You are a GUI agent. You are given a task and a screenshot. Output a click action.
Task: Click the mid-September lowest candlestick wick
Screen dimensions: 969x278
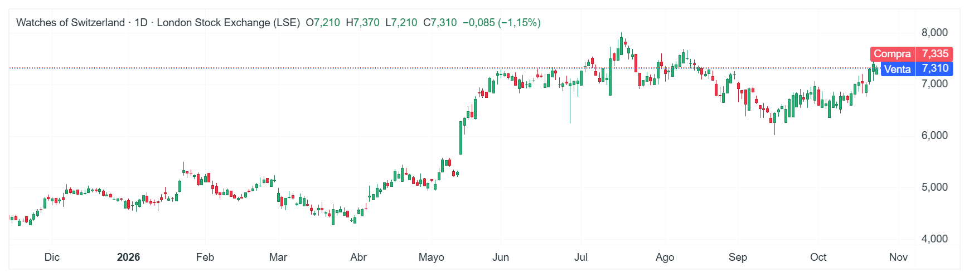pos(774,125)
